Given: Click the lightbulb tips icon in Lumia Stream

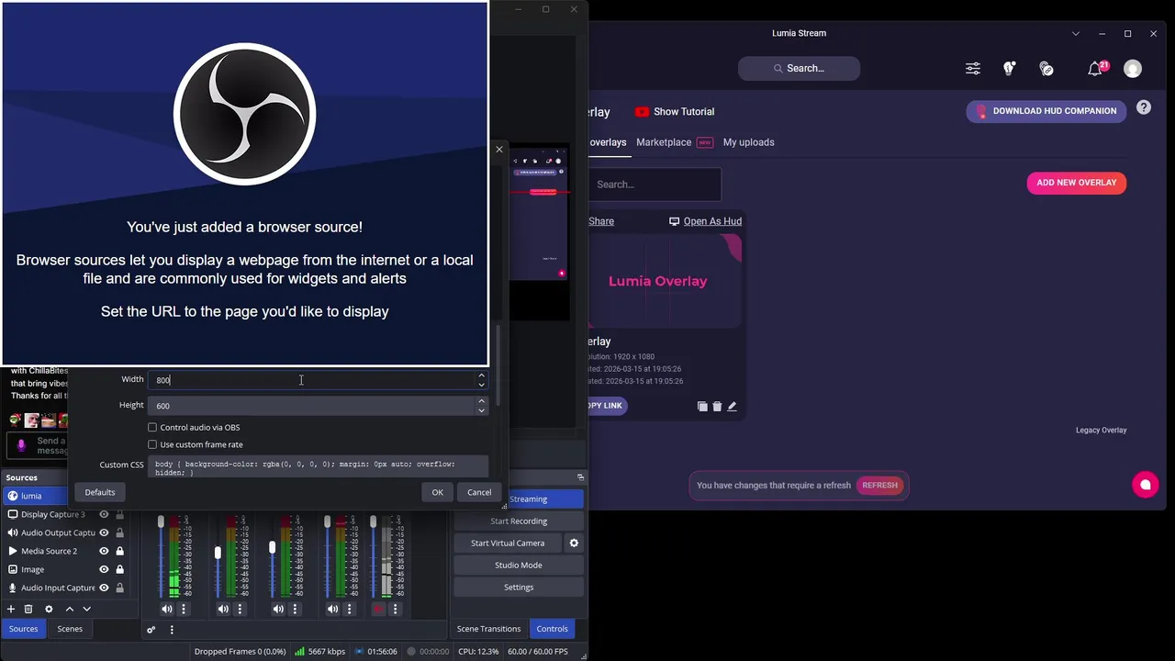Looking at the screenshot, I should 1009,69.
